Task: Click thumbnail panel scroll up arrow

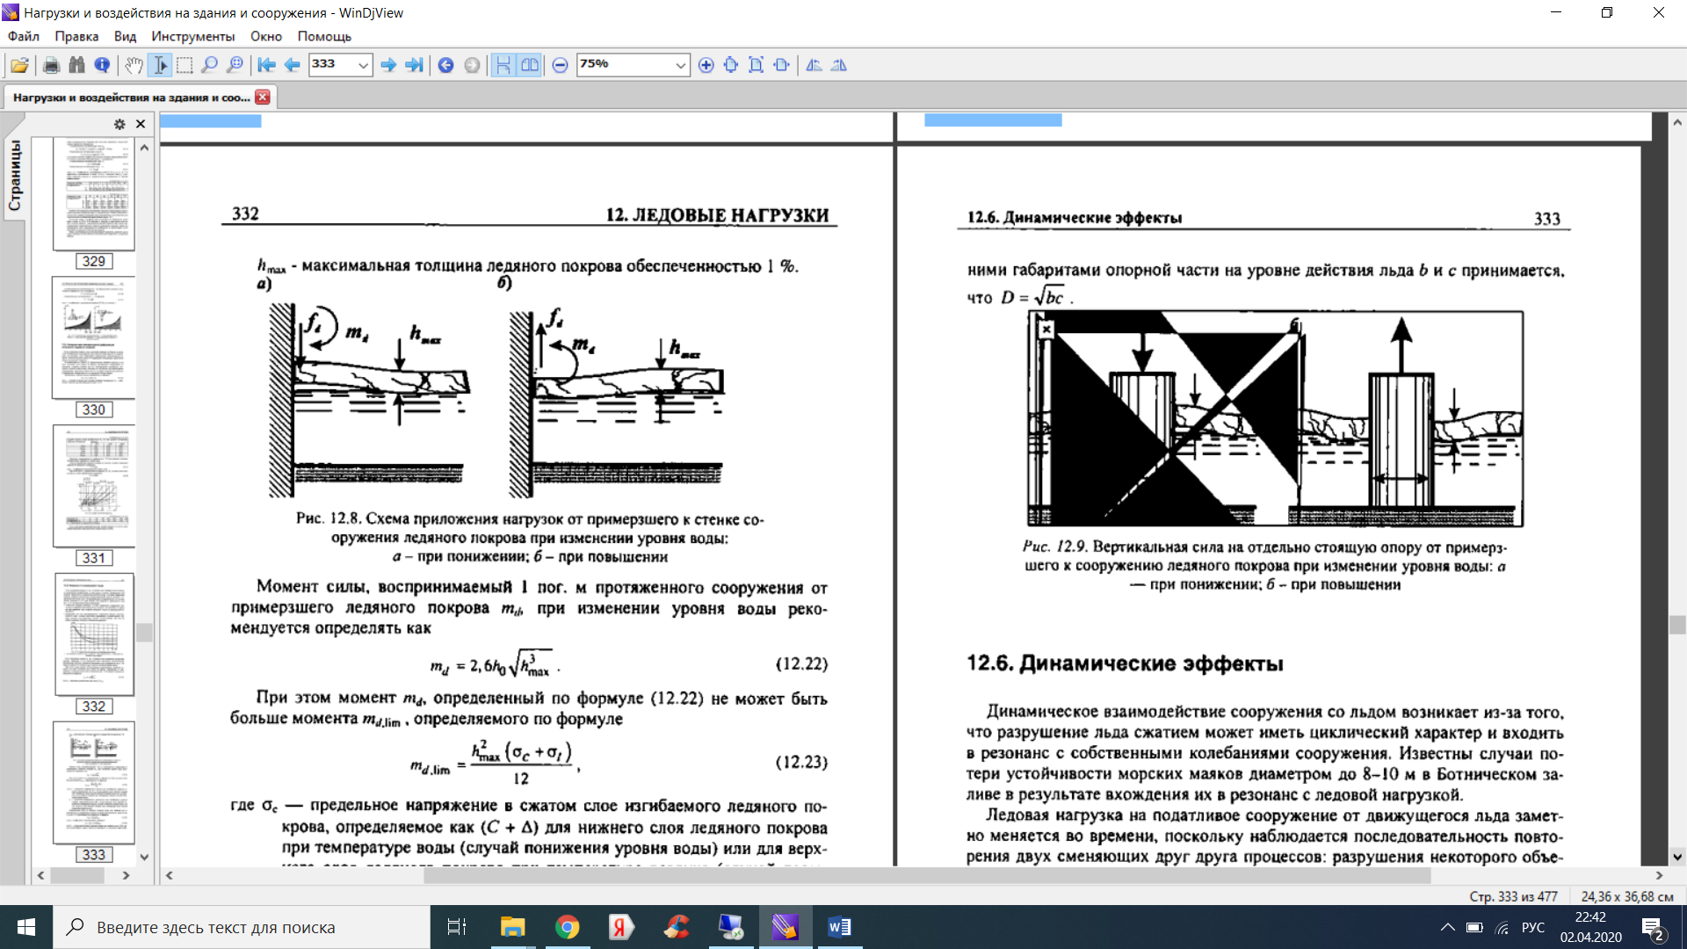Action: (145, 148)
